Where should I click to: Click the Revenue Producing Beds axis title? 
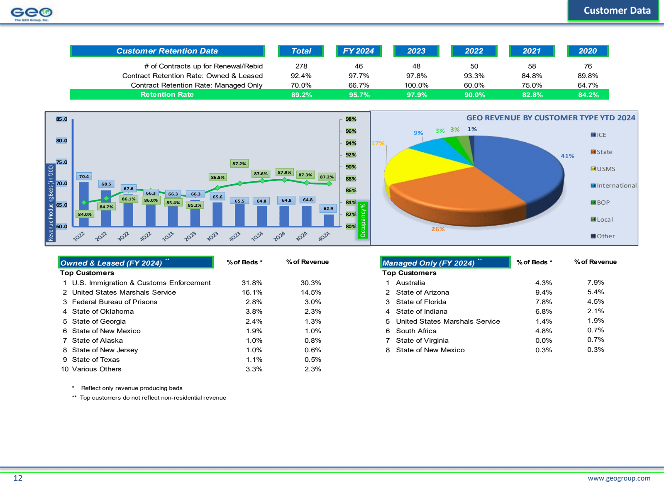pos(51,203)
